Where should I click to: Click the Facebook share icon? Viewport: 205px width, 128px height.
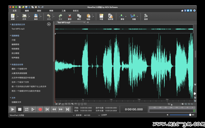click(x=185, y=10)
